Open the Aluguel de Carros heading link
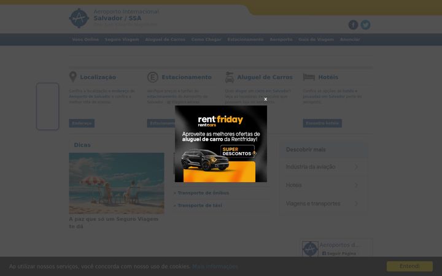Screen dimensions: 442x276 click(265, 77)
